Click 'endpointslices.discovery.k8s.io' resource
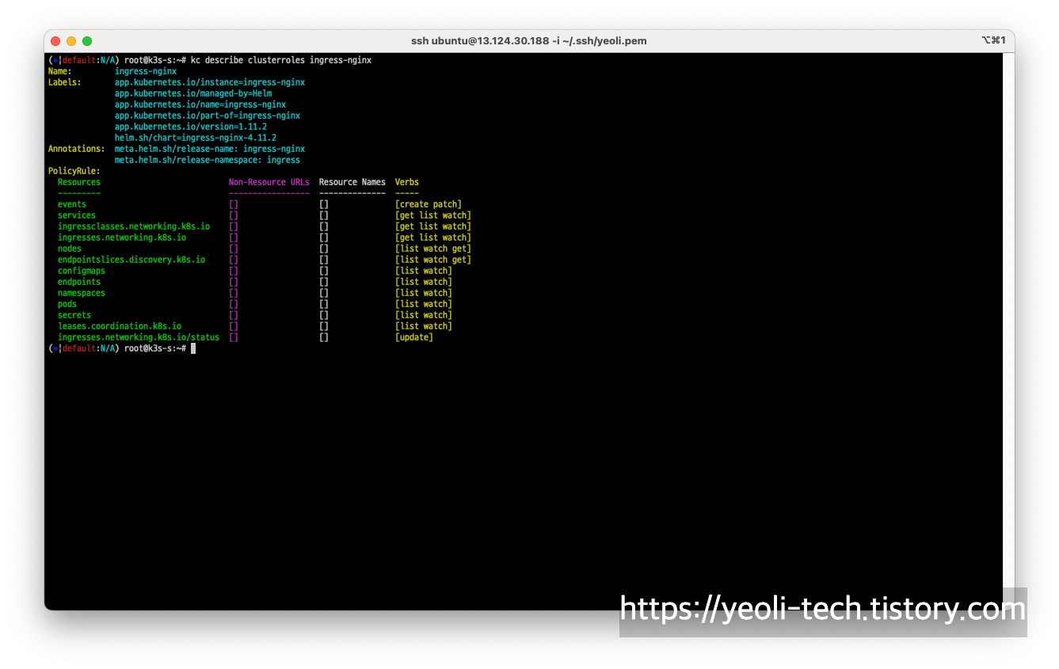Viewport: 1059px width, 669px height. coord(131,260)
